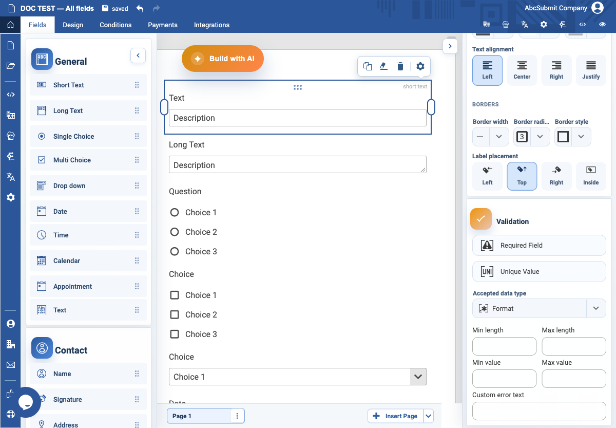Open the selected field's gear settings
Viewport: 616px width, 428px height.
420,66
